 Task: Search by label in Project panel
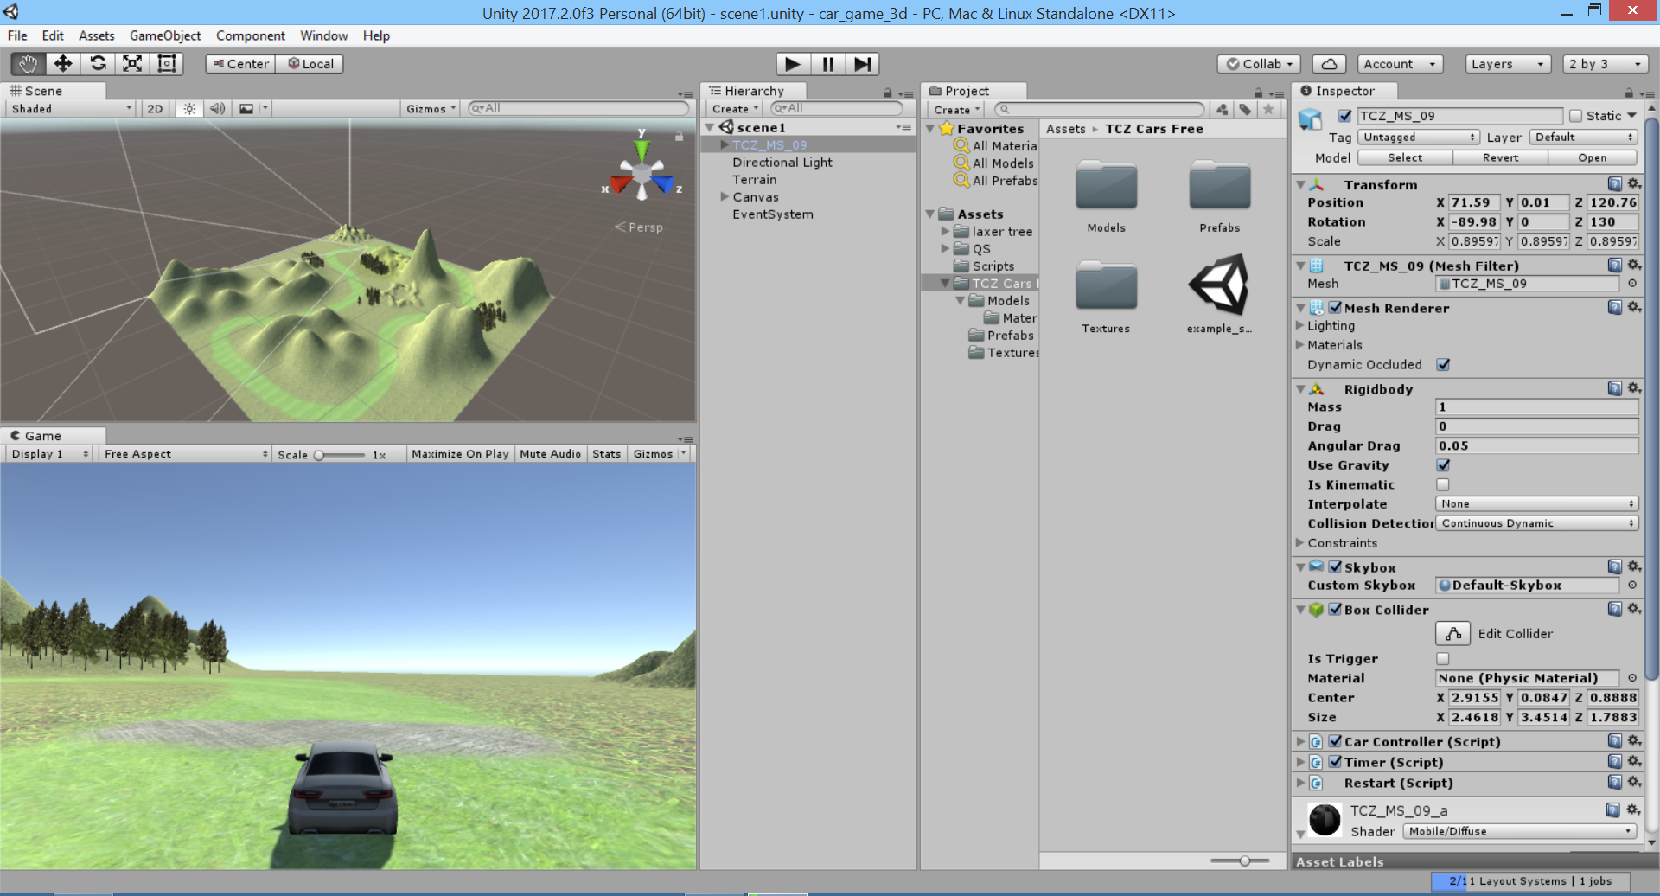pos(1245,110)
